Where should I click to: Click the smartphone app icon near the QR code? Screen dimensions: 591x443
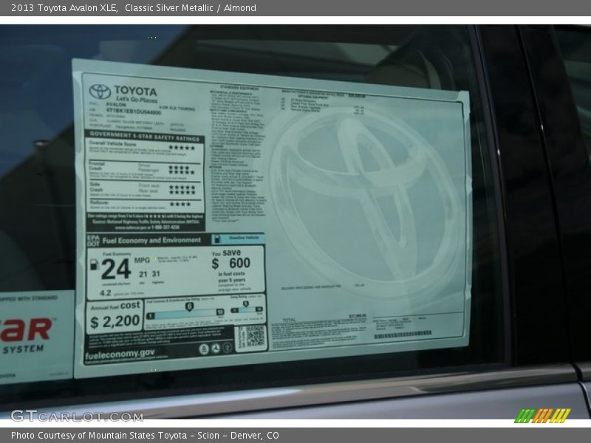pos(204,348)
